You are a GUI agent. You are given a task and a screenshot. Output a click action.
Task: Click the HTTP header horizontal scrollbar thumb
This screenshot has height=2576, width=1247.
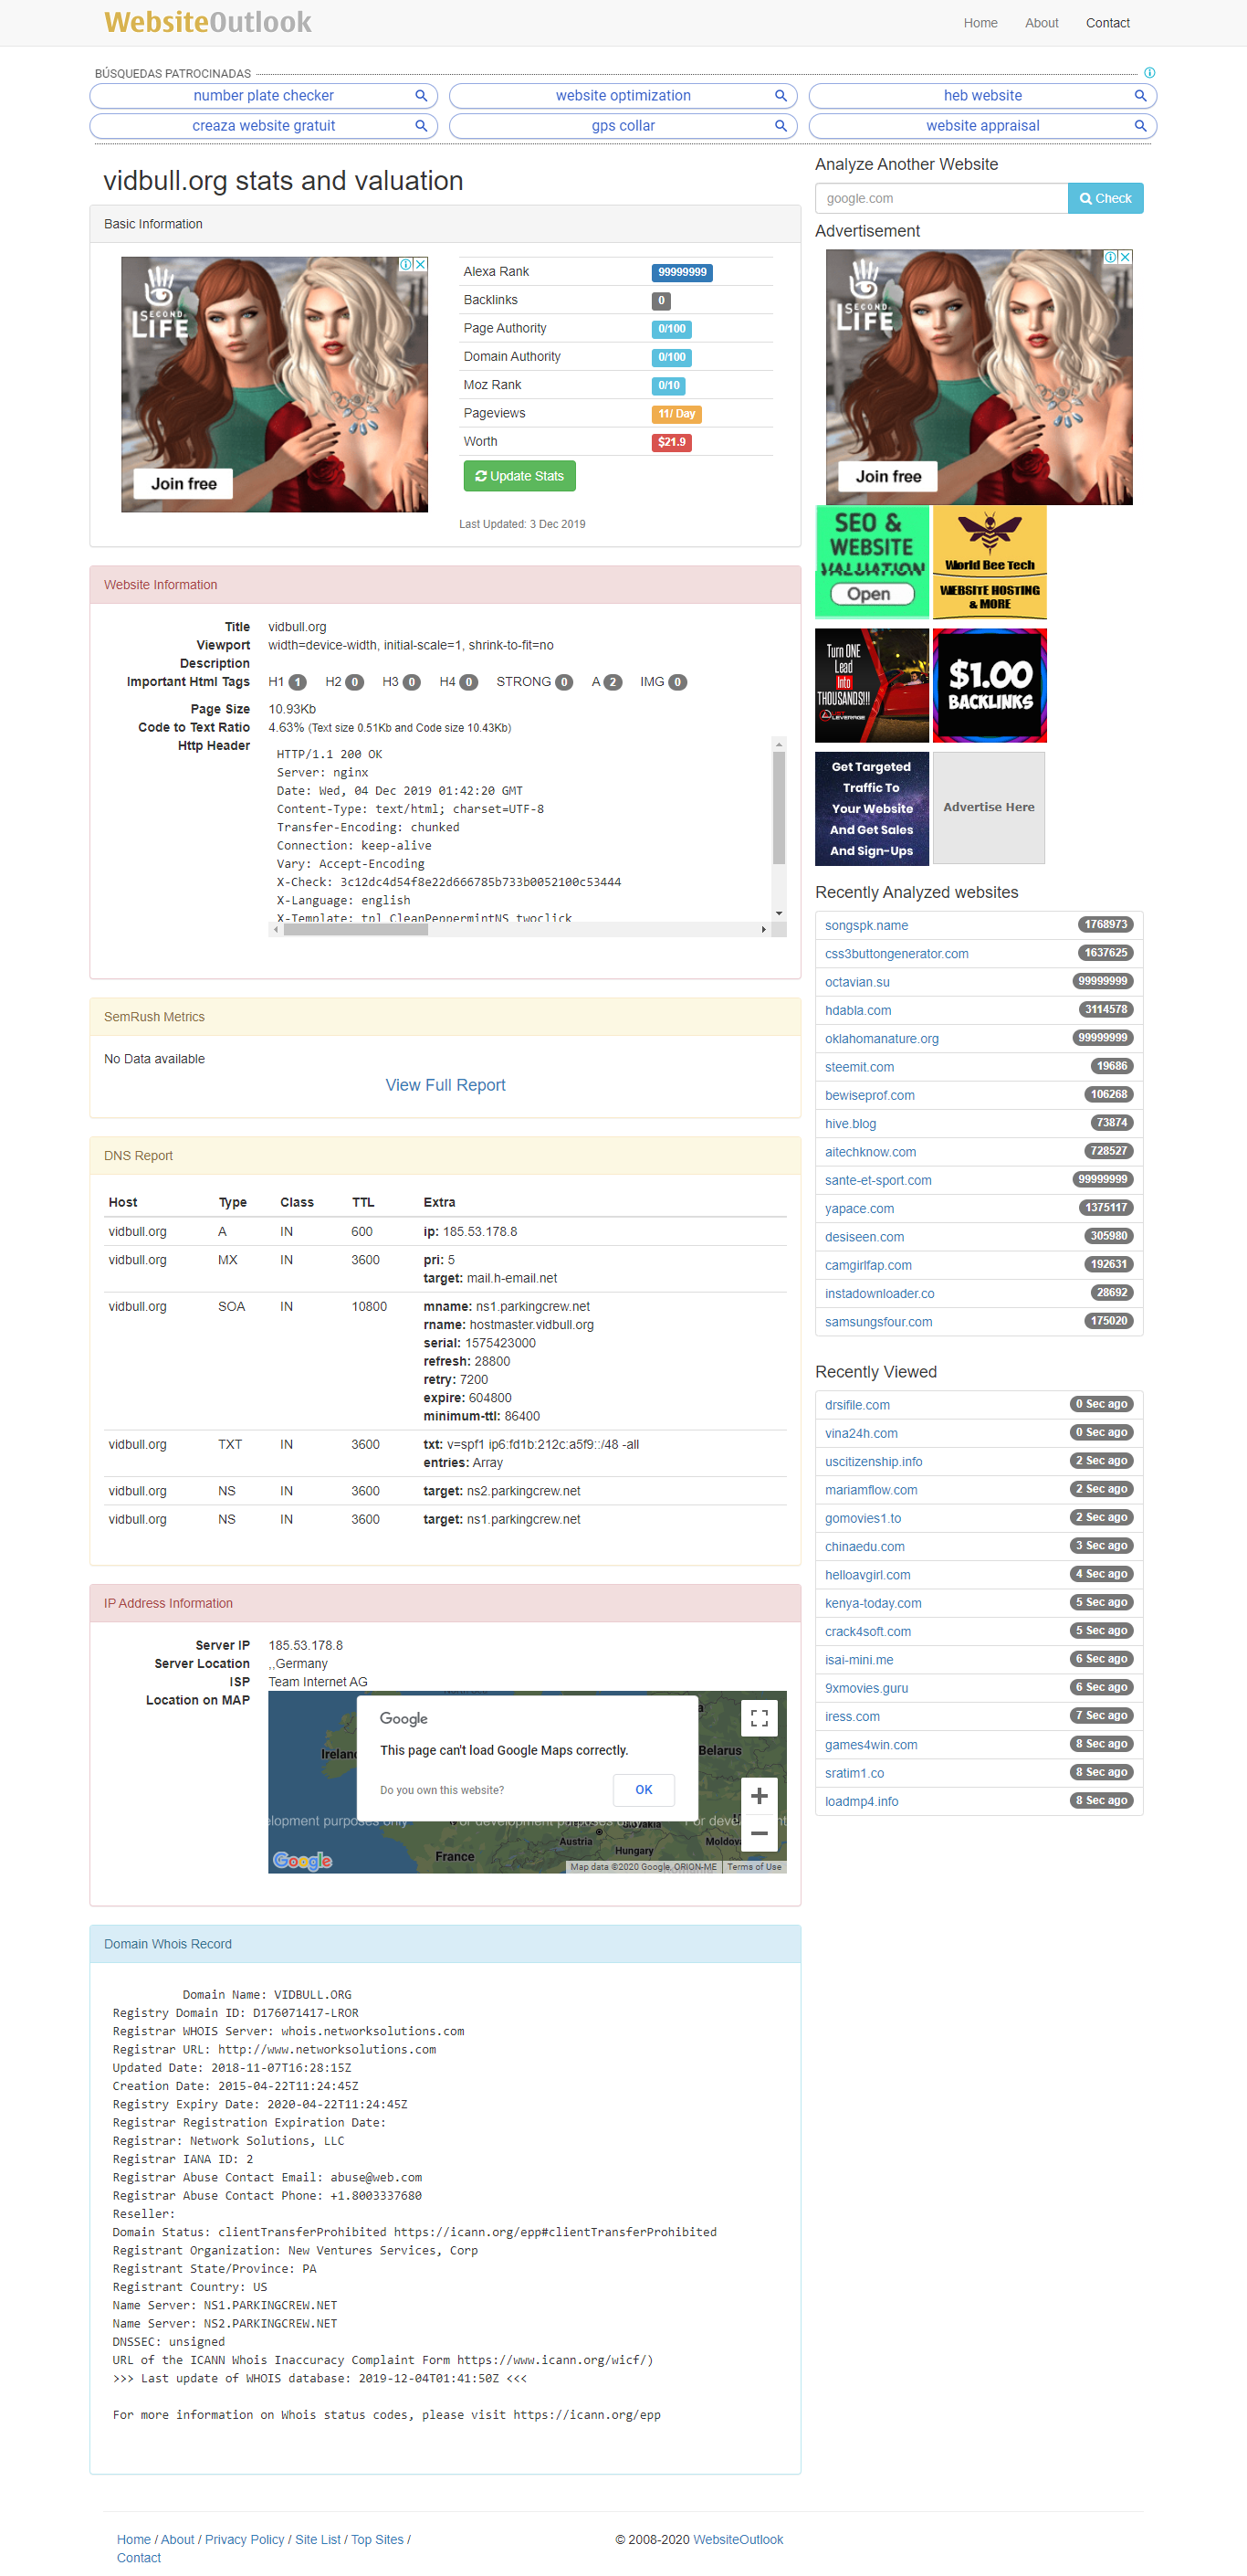[x=356, y=929]
